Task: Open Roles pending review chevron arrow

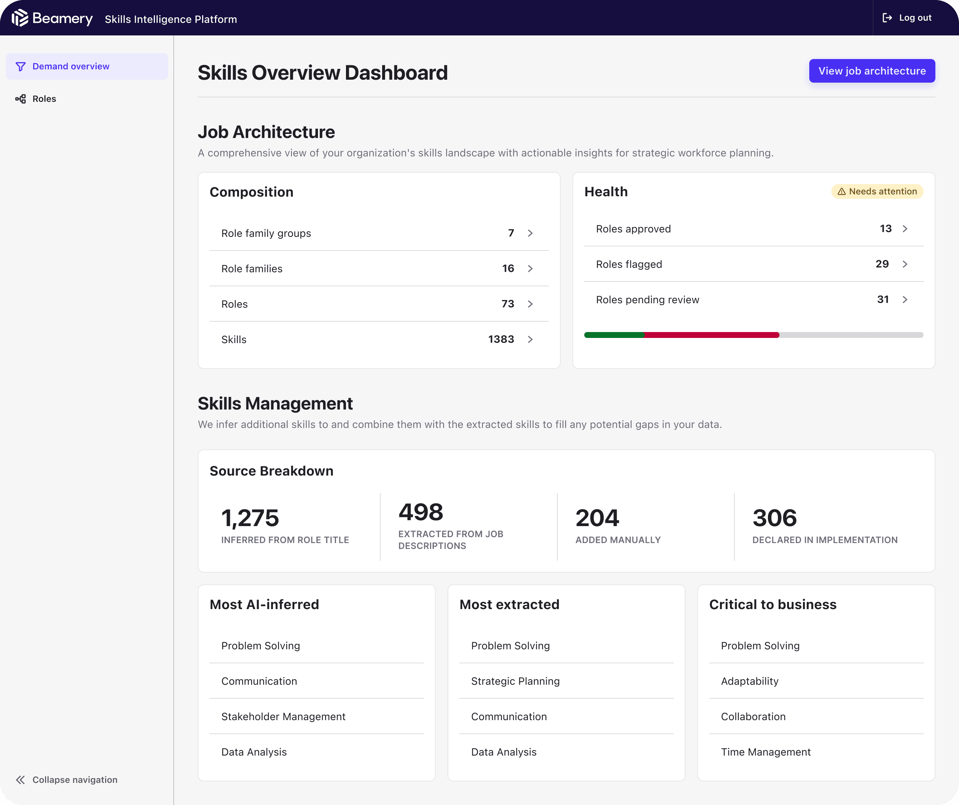Action: click(905, 300)
